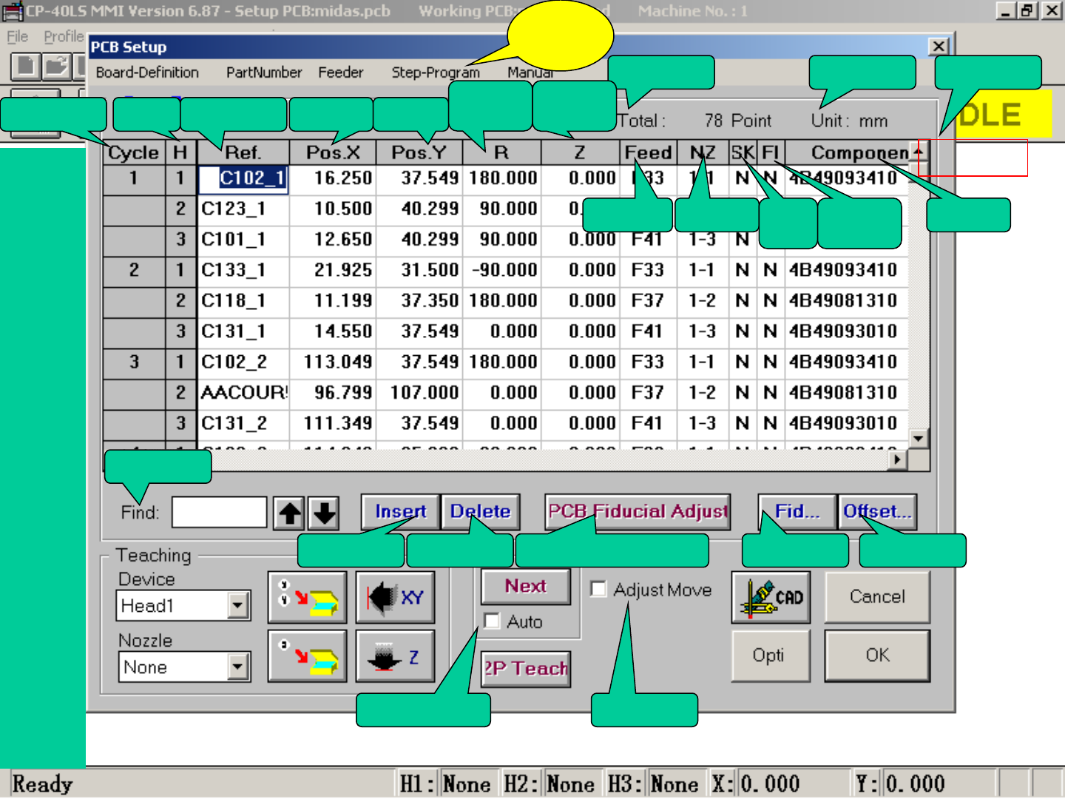Image resolution: width=1065 pixels, height=799 pixels.
Task: Click the Z teaching icon button
Action: click(x=395, y=655)
